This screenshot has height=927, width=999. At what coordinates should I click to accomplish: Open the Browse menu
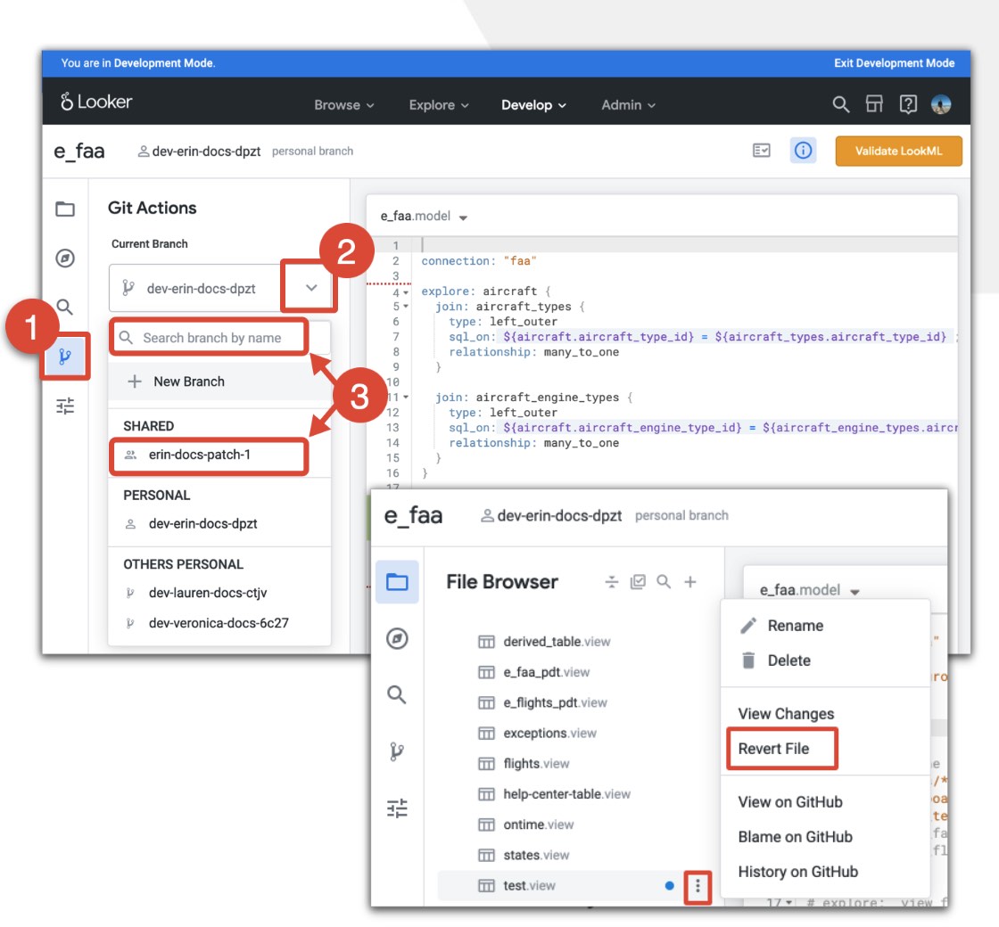coord(344,105)
